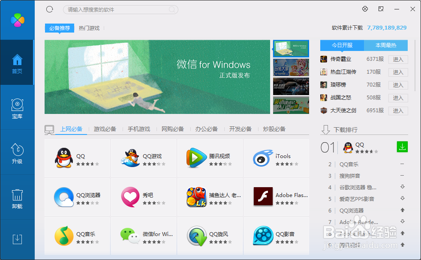Select the 玩转大厅 banner thumbnail

coord(291,68)
